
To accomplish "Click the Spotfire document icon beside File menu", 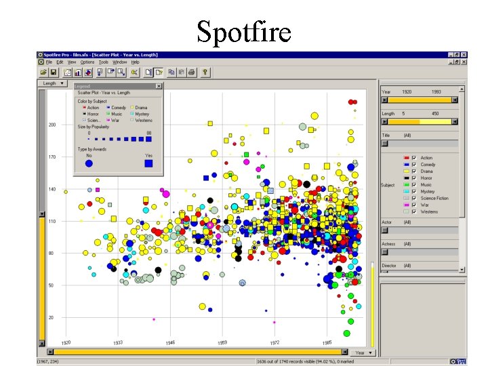I will tap(41, 62).
